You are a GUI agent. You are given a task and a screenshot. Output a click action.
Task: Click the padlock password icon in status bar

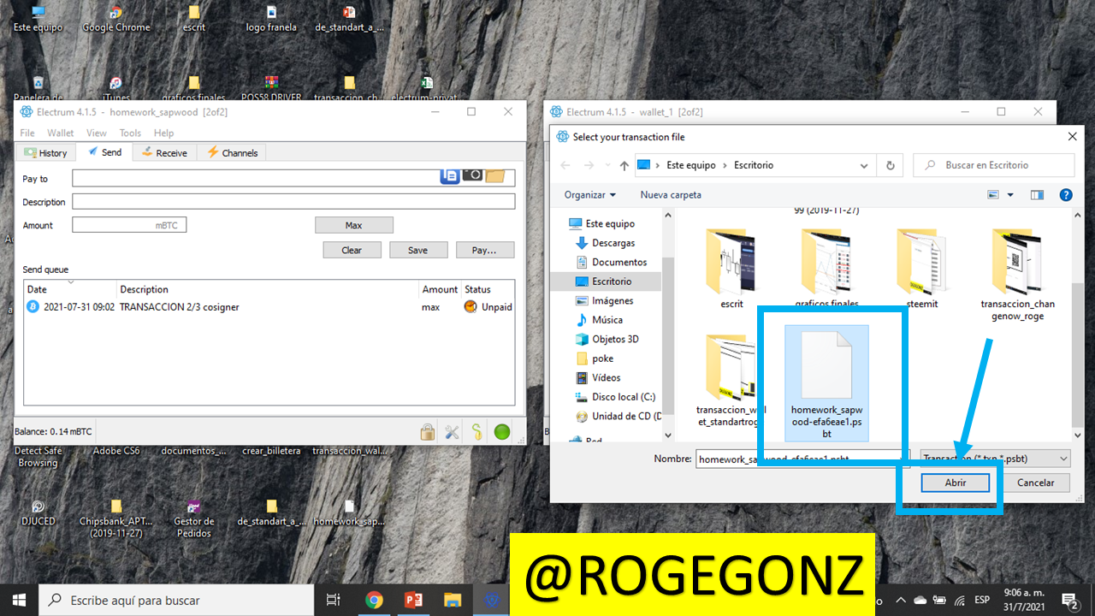pos(427,432)
